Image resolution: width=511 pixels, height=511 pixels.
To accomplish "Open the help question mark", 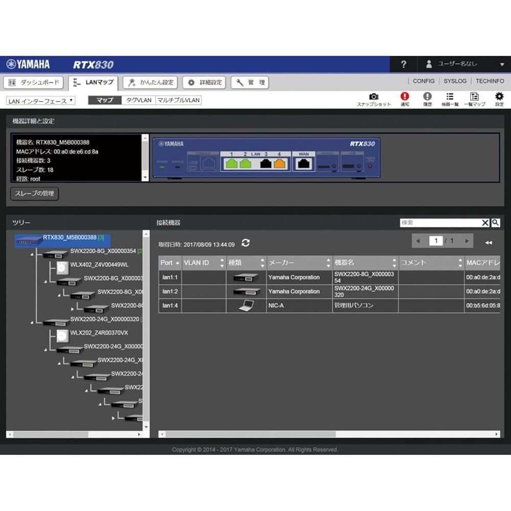I will 404,64.
